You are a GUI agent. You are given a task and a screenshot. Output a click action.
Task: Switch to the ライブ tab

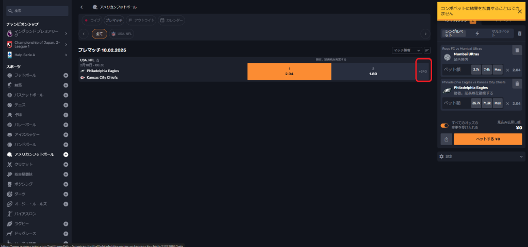(x=92, y=21)
